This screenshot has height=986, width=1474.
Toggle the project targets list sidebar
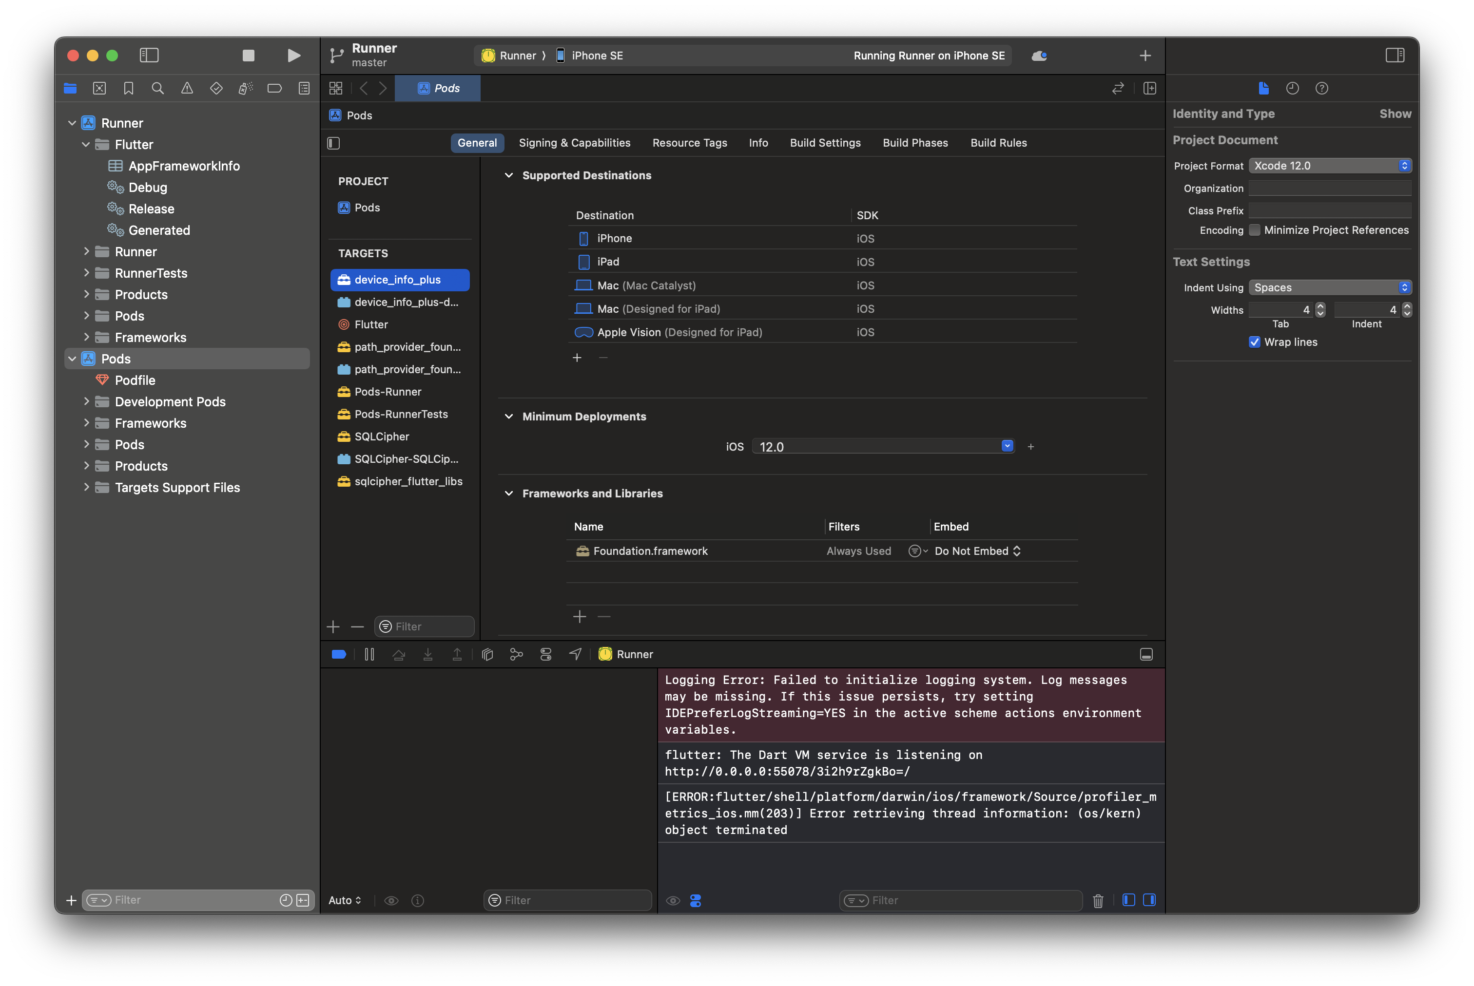333,143
